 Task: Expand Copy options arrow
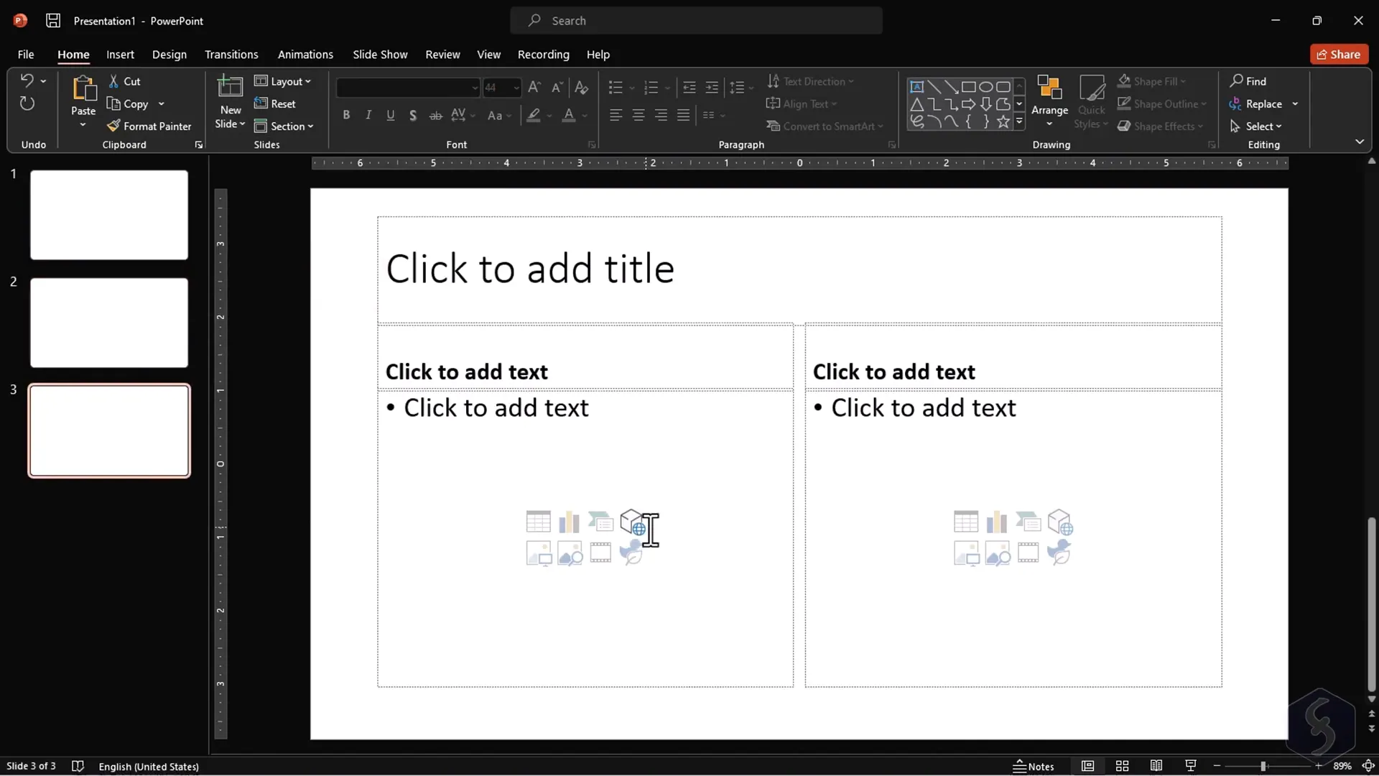pos(161,103)
